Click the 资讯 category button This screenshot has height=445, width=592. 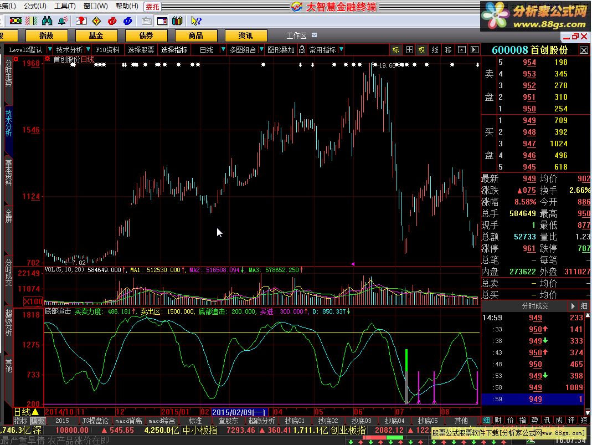point(246,35)
